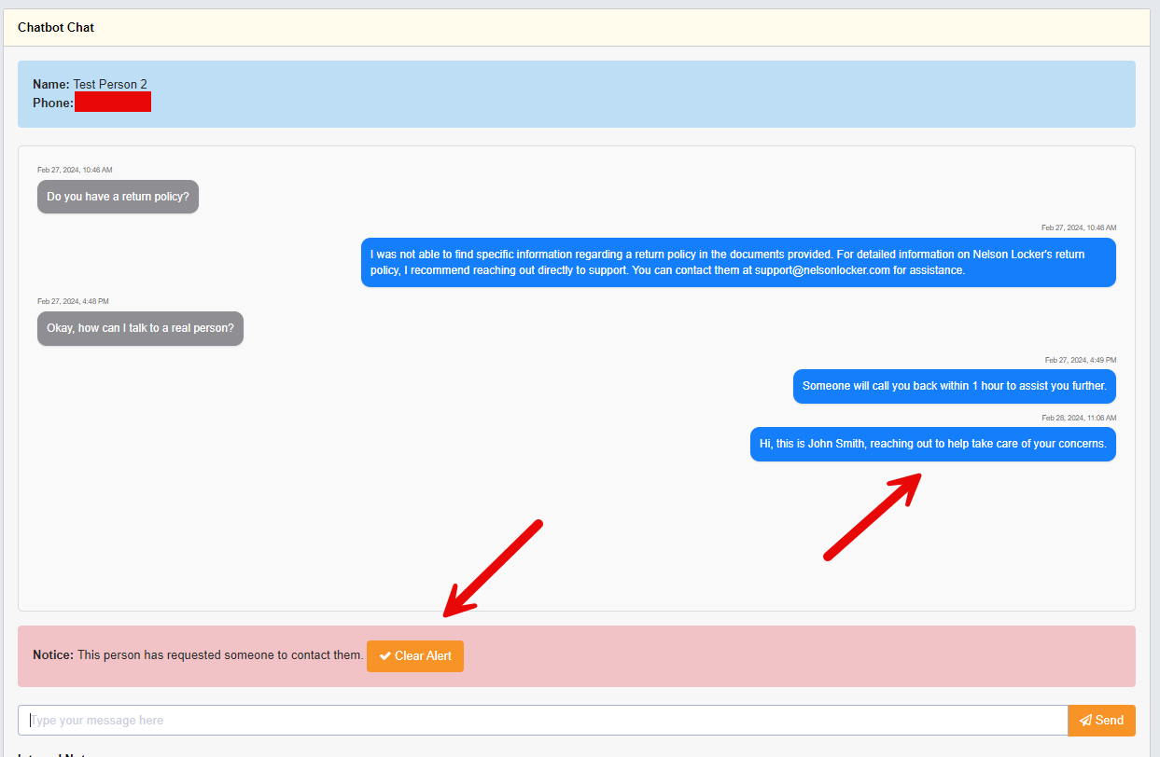
Task: Select the John Smith outreach message
Action: (x=932, y=444)
